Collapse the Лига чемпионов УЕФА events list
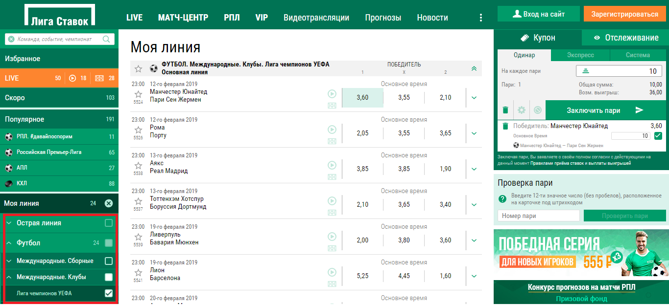The image size is (669, 305). pos(474,68)
